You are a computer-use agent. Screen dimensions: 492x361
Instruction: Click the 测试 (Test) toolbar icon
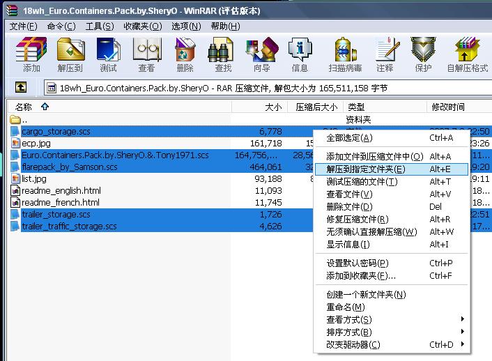pyautogui.click(x=109, y=49)
